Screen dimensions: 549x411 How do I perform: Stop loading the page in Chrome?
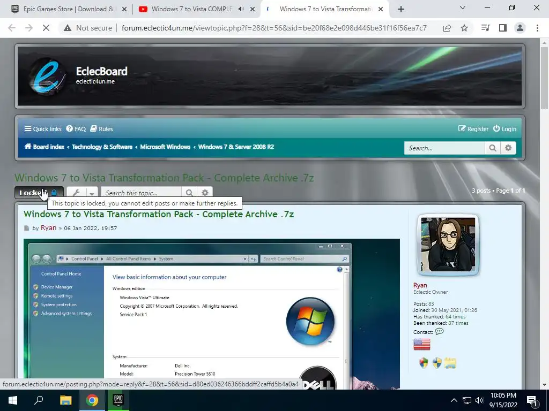[46, 28]
